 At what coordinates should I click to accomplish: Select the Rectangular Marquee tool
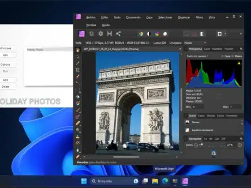point(78,90)
